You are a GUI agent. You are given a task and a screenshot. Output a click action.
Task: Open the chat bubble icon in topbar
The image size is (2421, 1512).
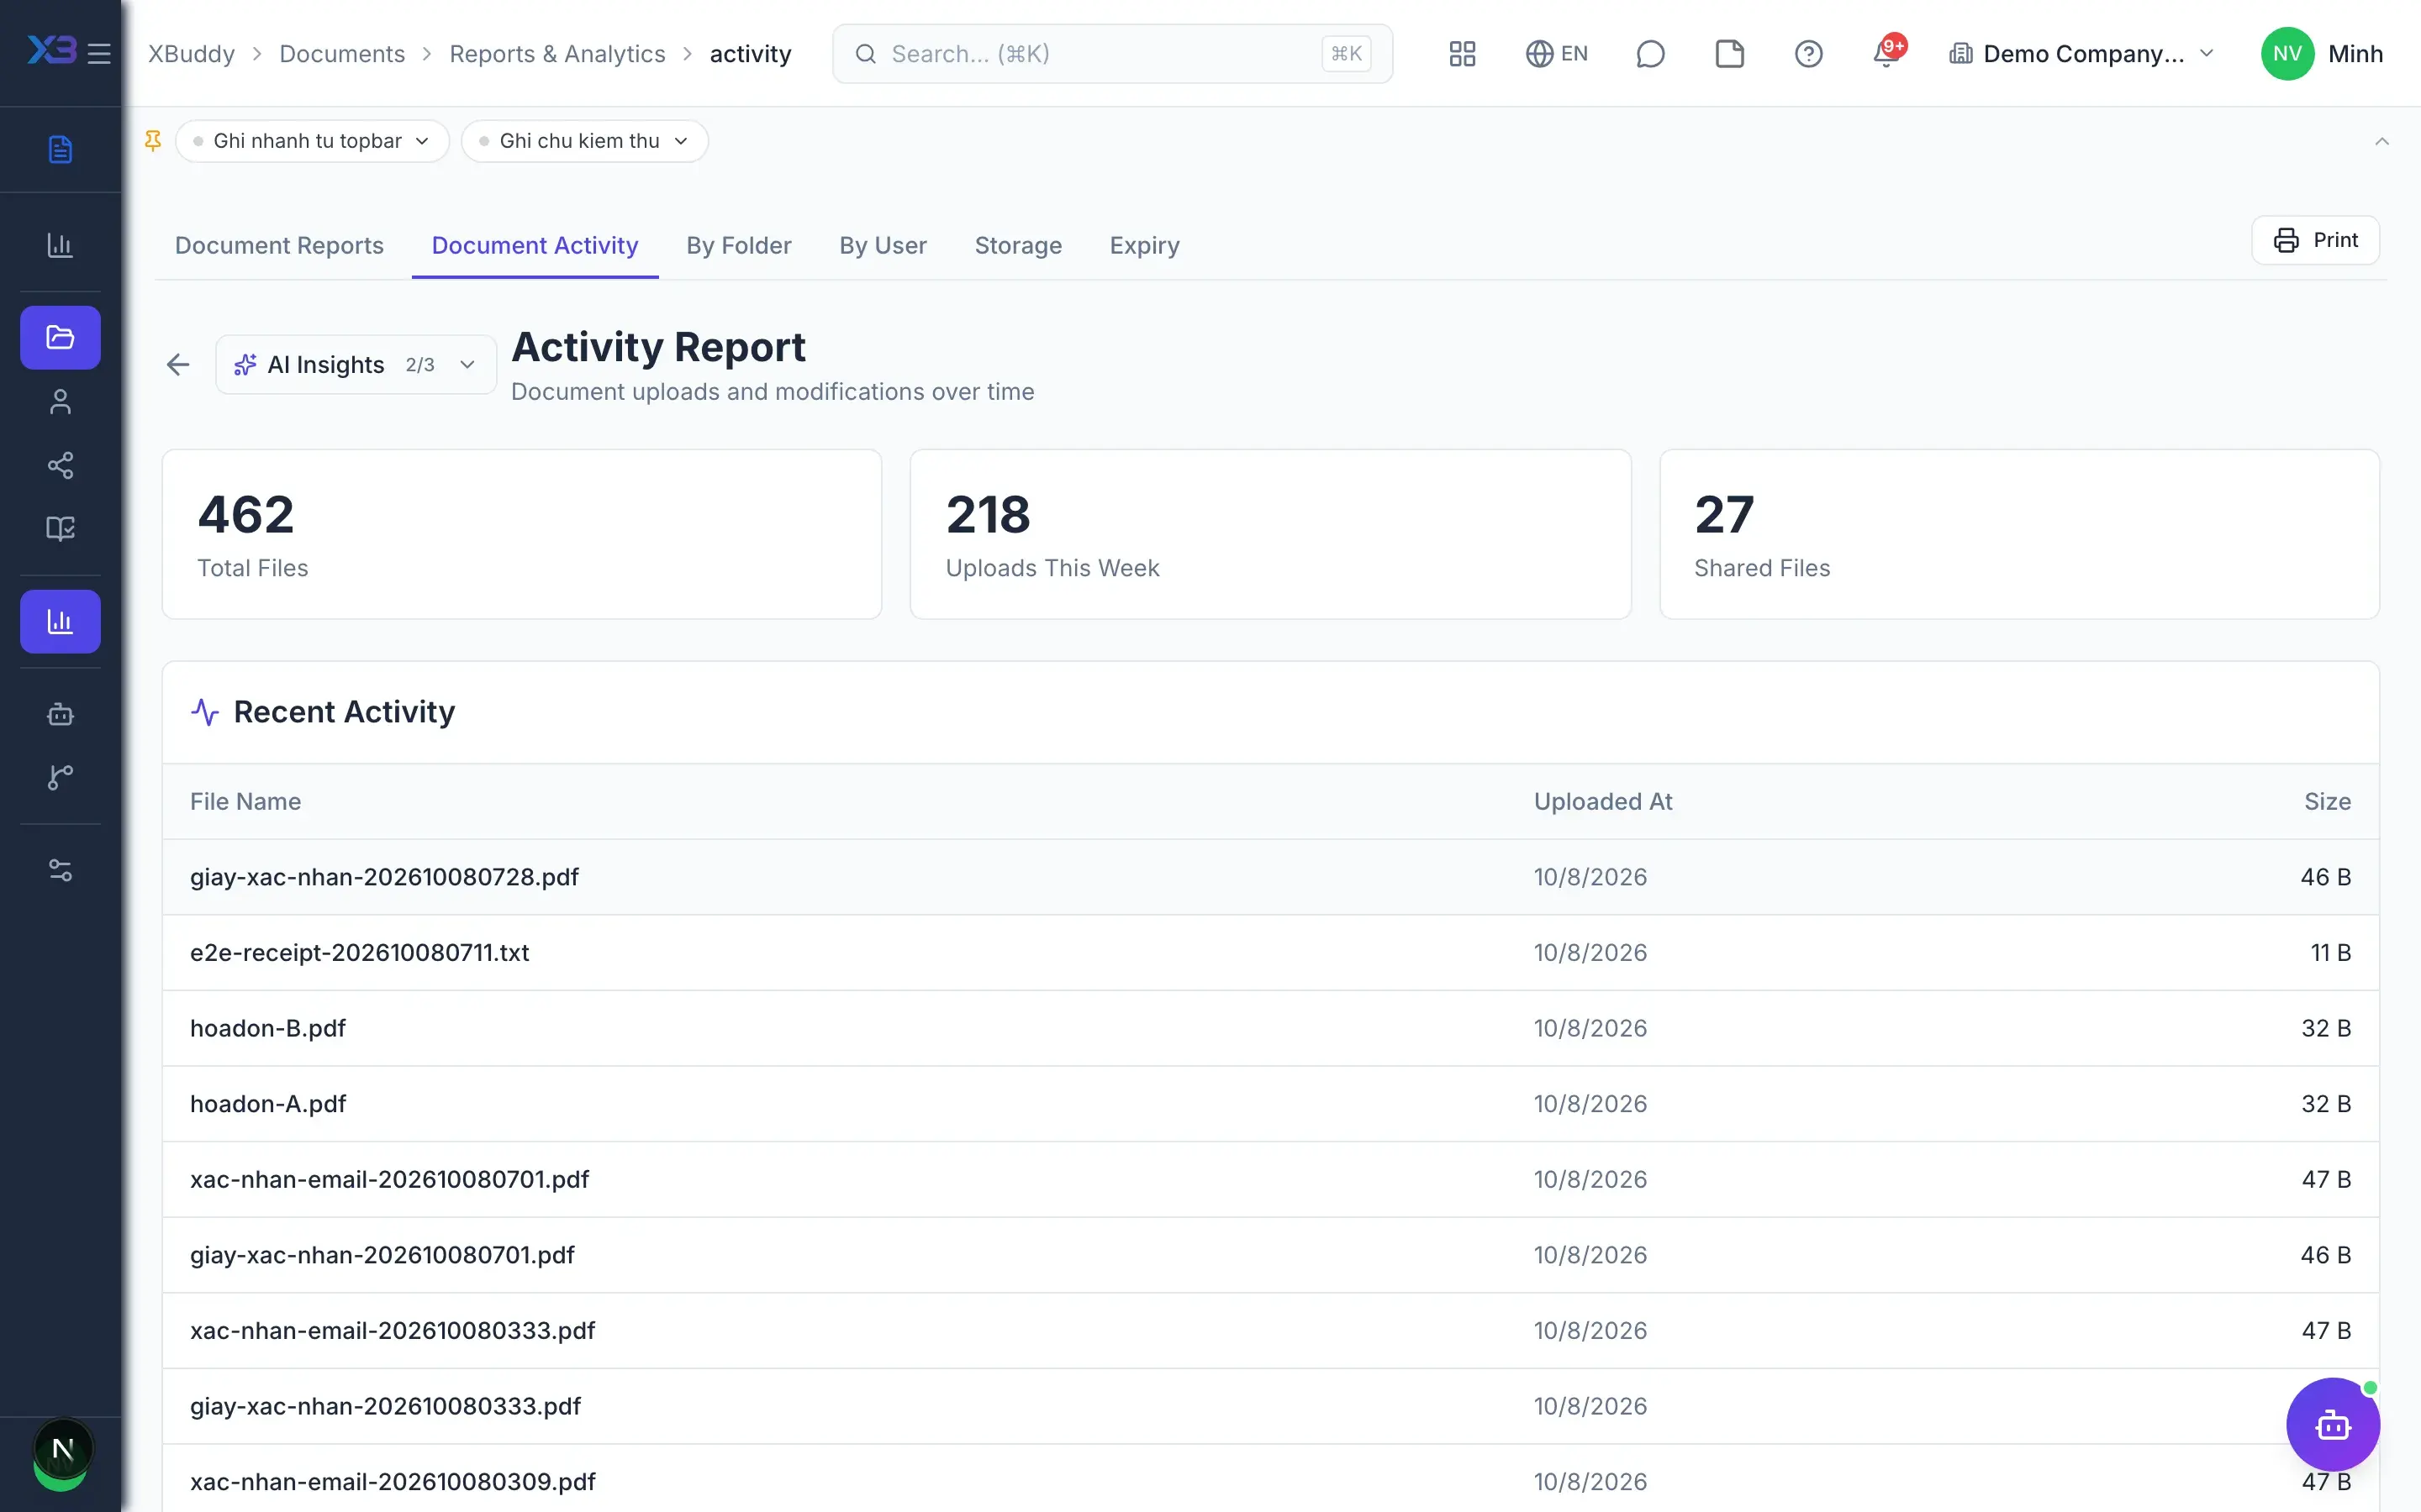point(1649,53)
